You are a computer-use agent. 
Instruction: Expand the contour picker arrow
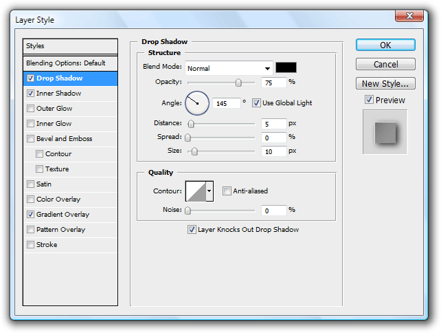210,191
